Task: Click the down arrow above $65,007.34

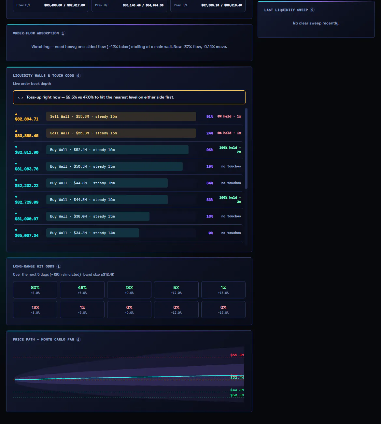Action: 16,230
